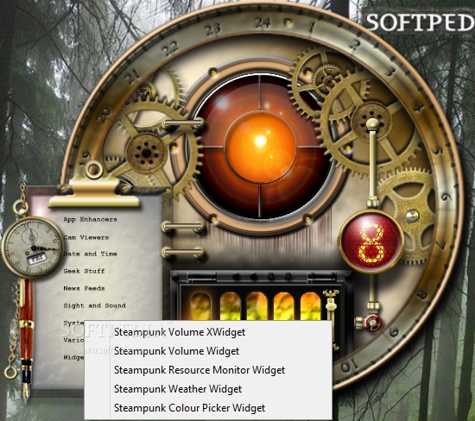The width and height of the screenshot is (475, 421).
Task: Click the leftmost glowing furnace window
Action: pos(200,306)
